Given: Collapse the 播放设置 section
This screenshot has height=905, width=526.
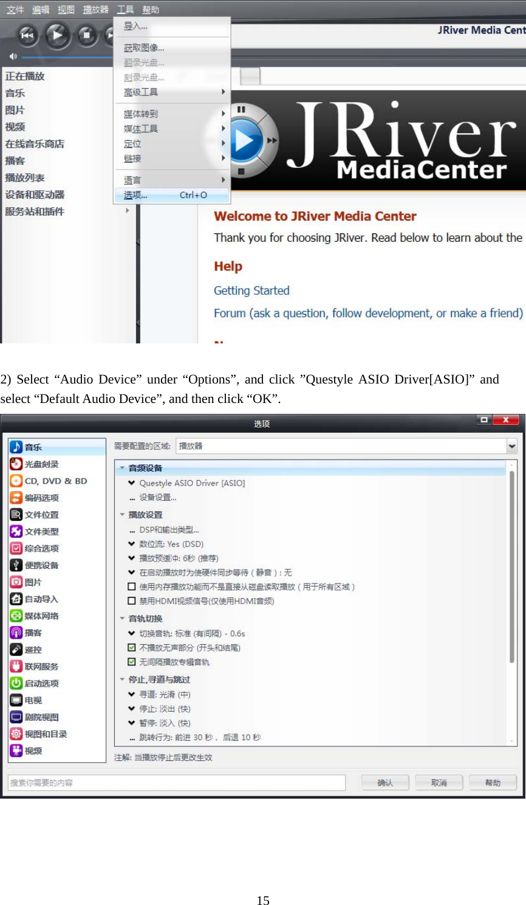Looking at the screenshot, I should point(122,515).
